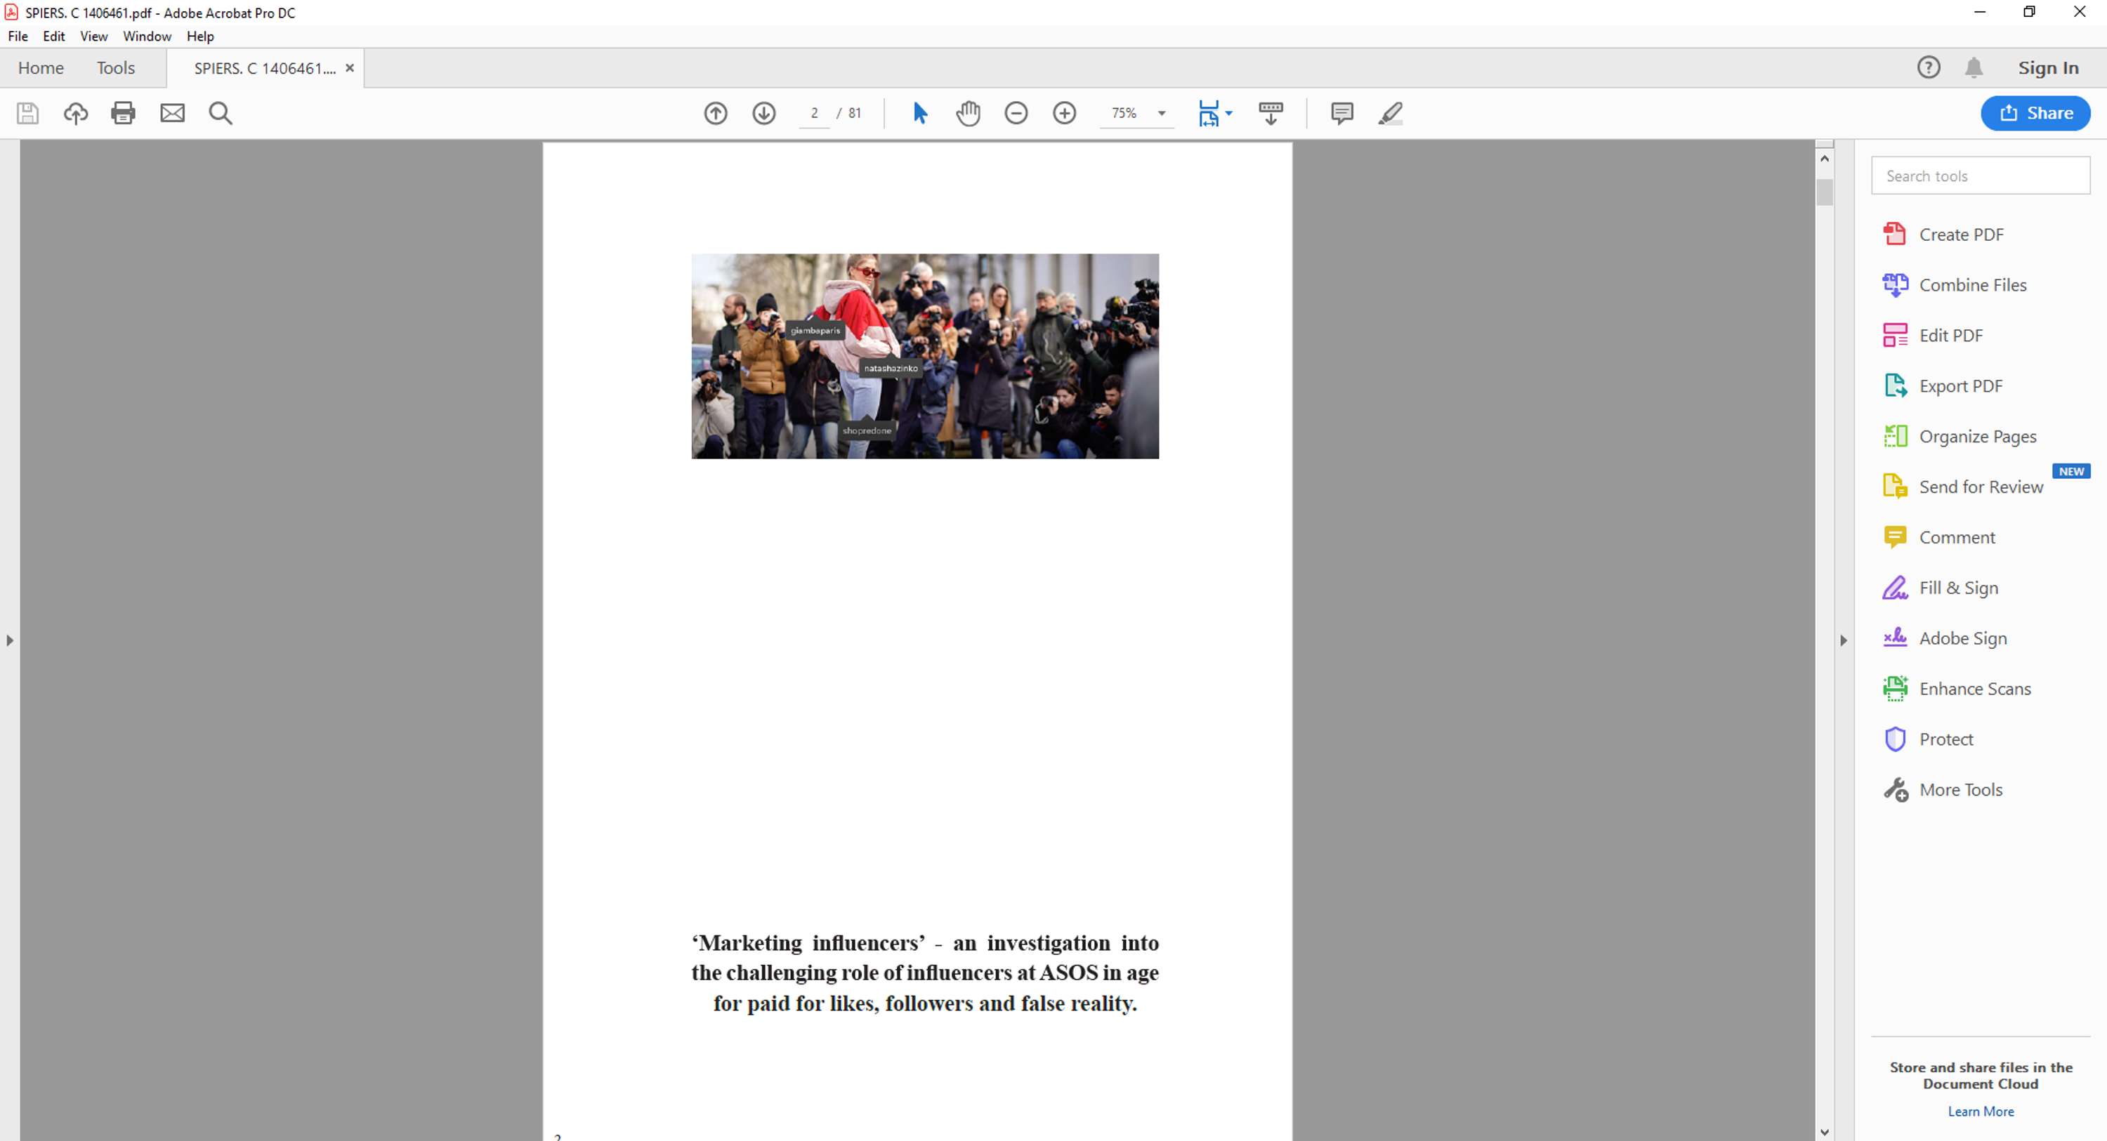Follow the Learn More link
The width and height of the screenshot is (2107, 1141).
coord(1981,1111)
